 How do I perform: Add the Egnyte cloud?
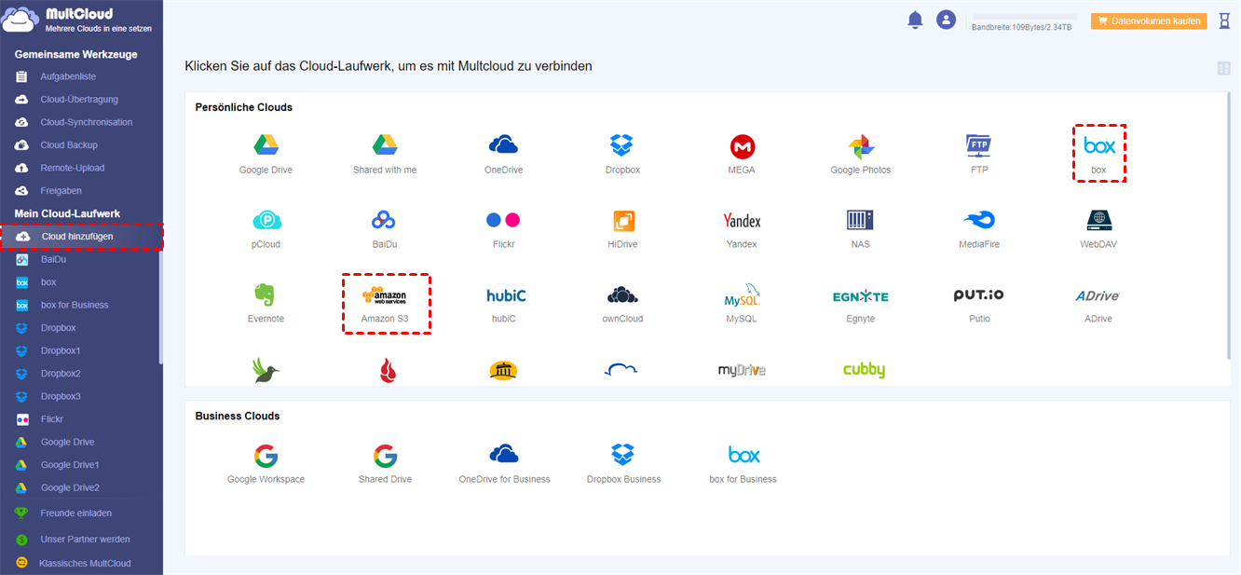click(860, 303)
